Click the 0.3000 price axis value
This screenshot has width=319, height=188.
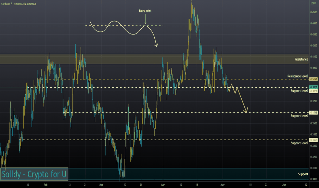[314, 179]
